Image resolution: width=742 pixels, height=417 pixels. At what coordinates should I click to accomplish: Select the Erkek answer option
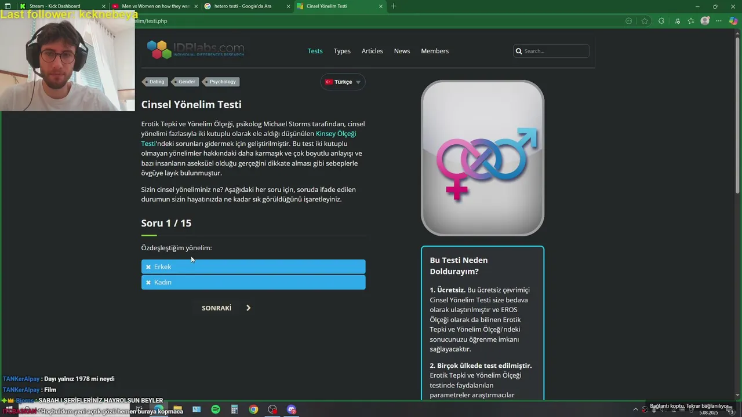tap(253, 266)
